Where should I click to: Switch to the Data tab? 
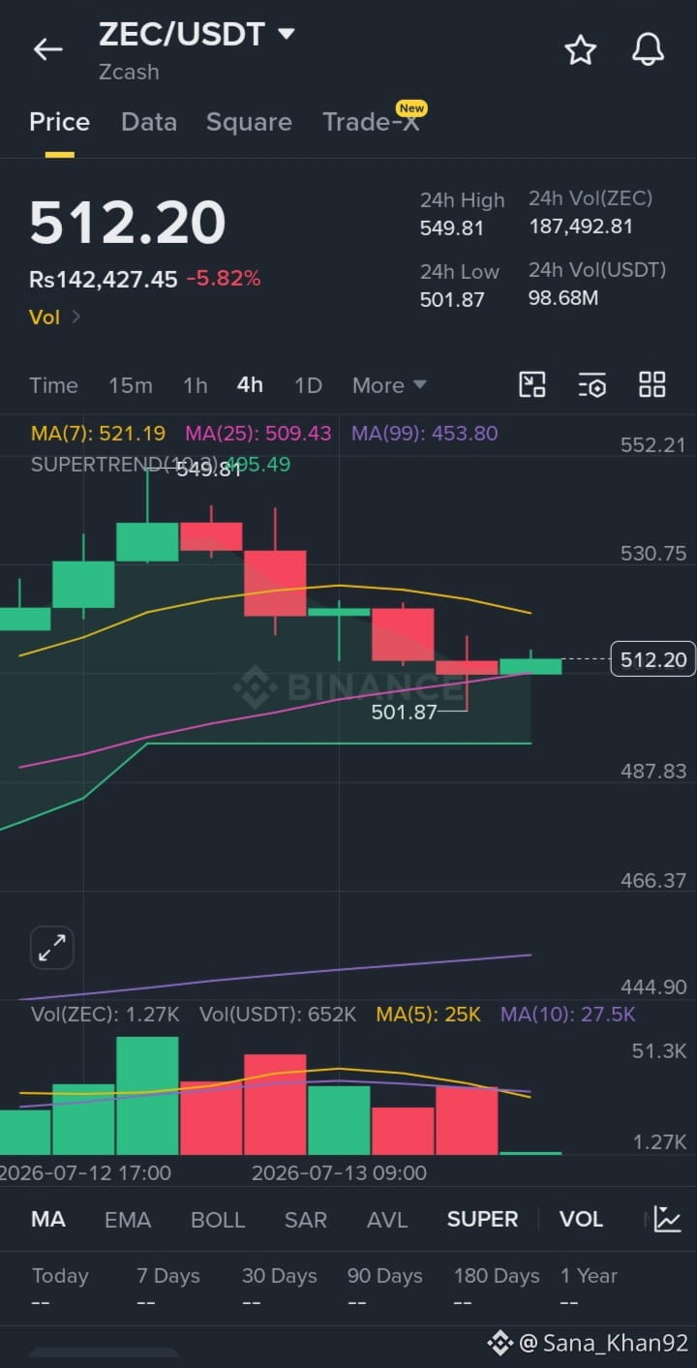(149, 122)
